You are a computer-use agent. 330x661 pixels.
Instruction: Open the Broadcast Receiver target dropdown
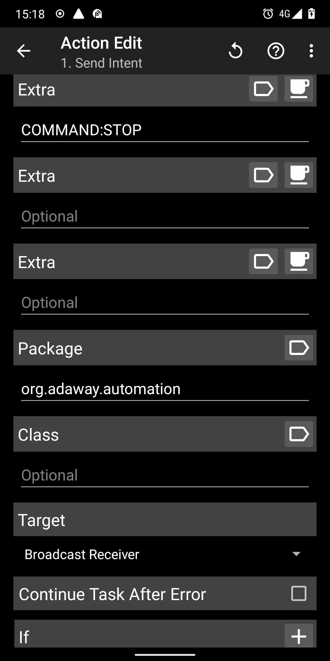point(162,554)
